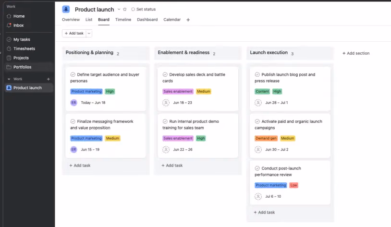Collapse the Work section in sidebar
The image size is (391, 227).
click(x=9, y=79)
